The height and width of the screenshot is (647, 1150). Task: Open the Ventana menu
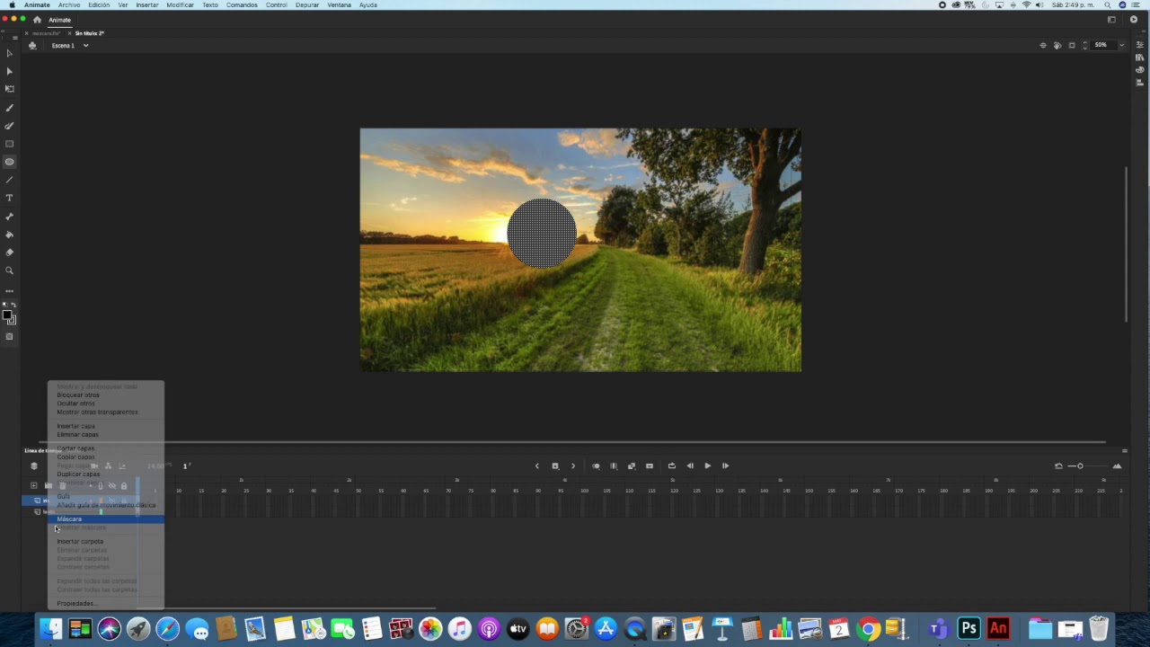[339, 4]
